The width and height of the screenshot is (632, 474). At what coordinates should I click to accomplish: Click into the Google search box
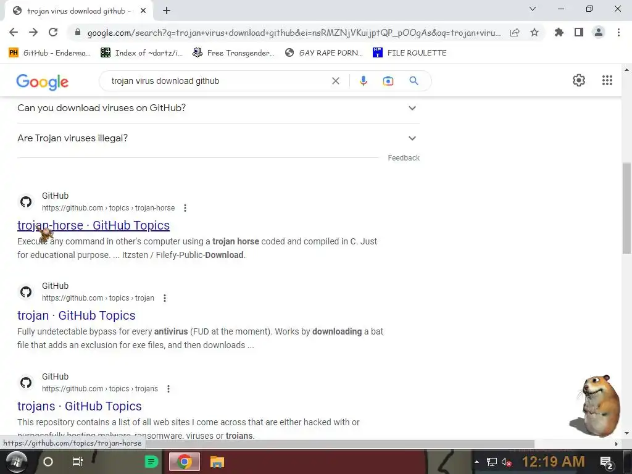pyautogui.click(x=218, y=81)
